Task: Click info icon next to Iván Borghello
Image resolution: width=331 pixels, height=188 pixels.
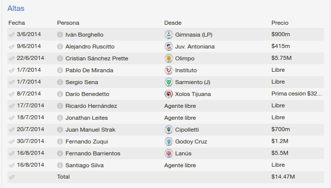Action: point(60,35)
